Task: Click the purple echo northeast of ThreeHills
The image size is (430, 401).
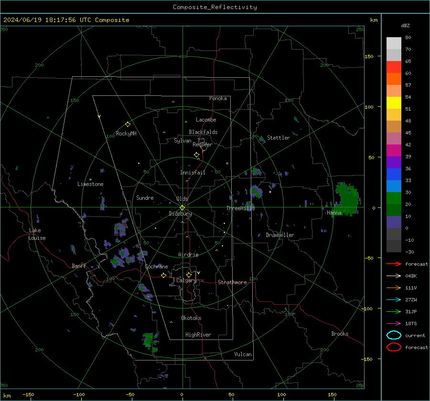Action: click(256, 191)
